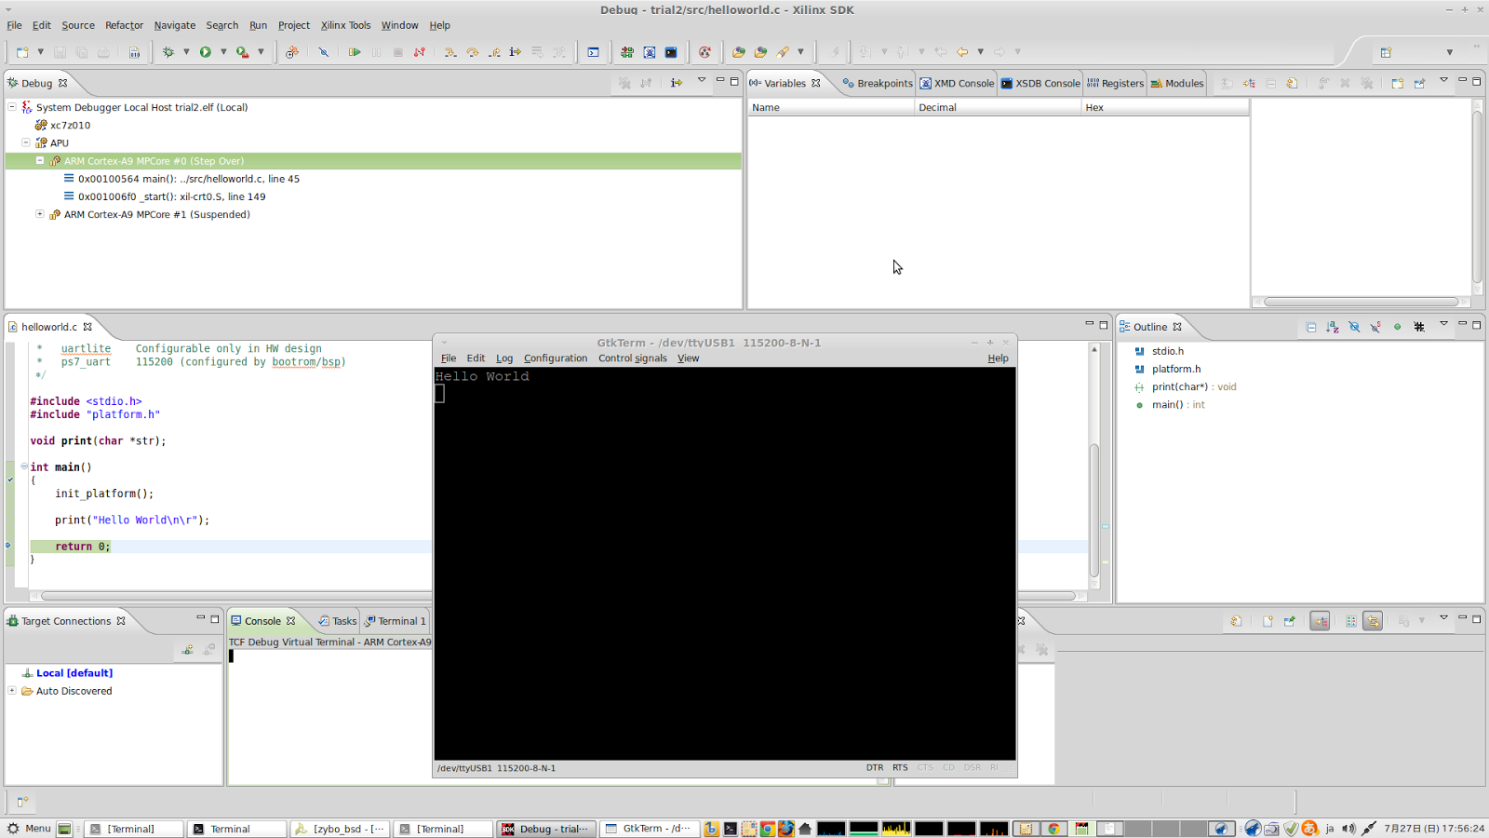Click the New file toolbar icon
1489x838 pixels.
click(22, 52)
